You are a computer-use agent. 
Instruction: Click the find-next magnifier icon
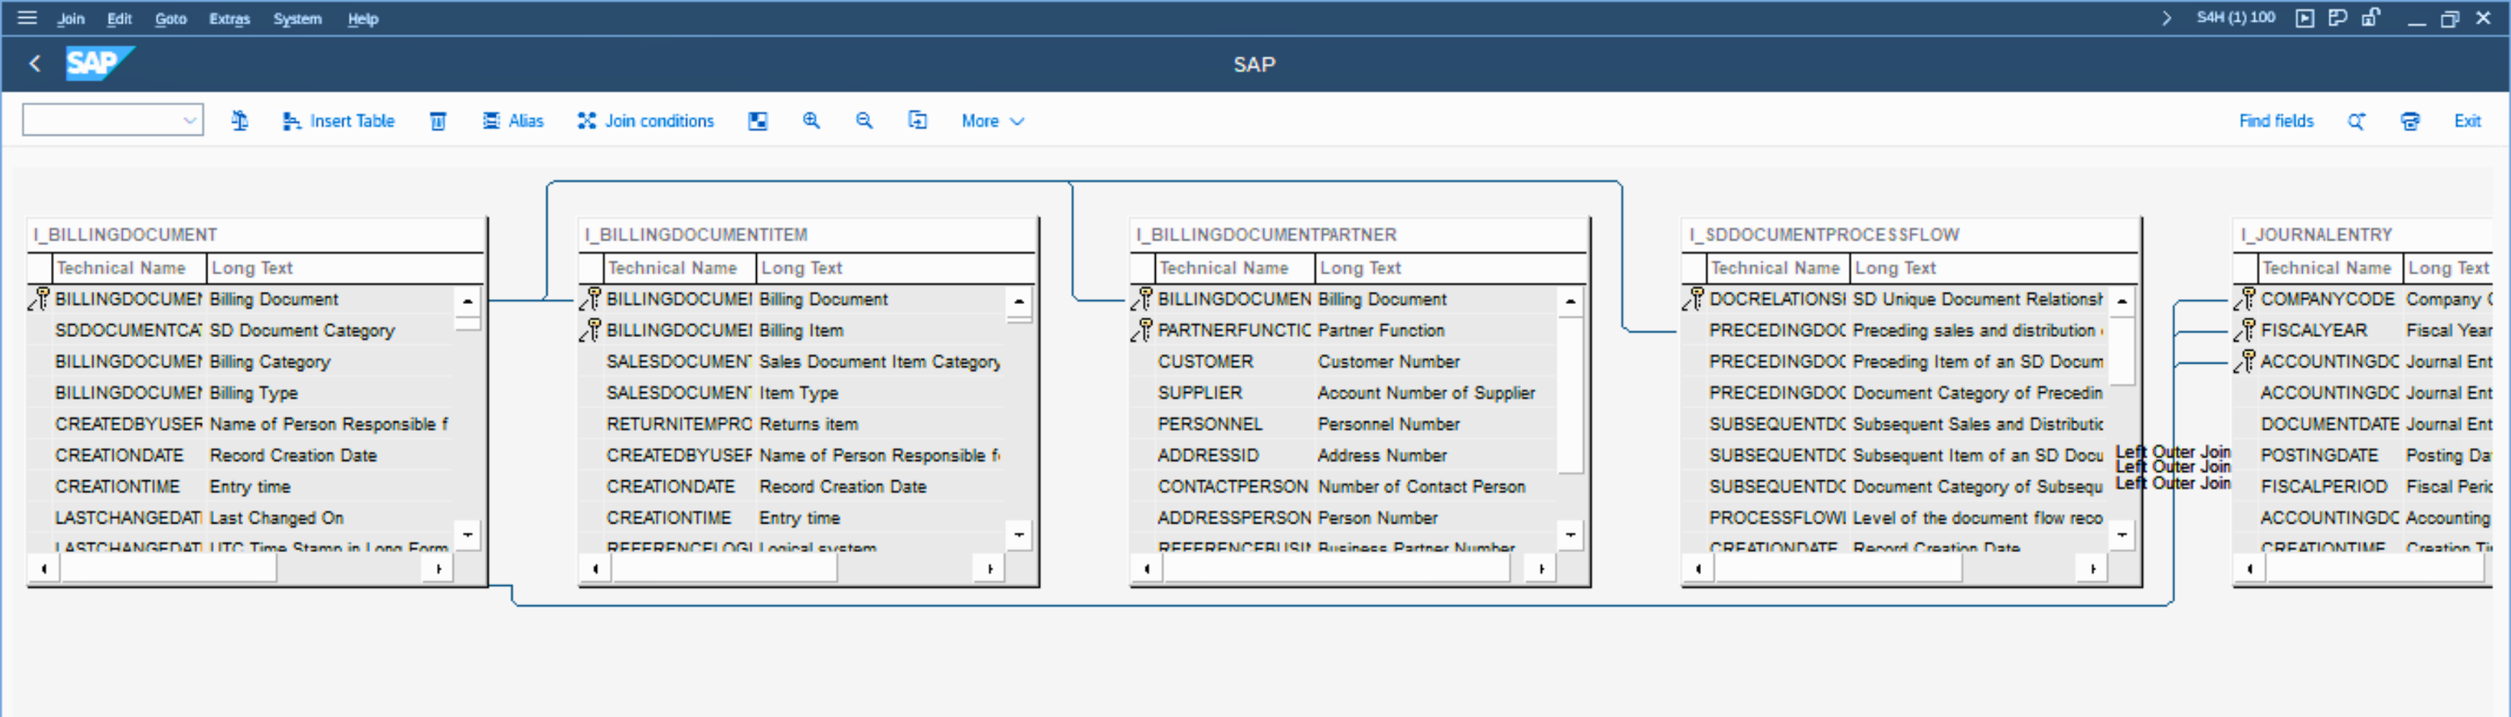pyautogui.click(x=2356, y=120)
